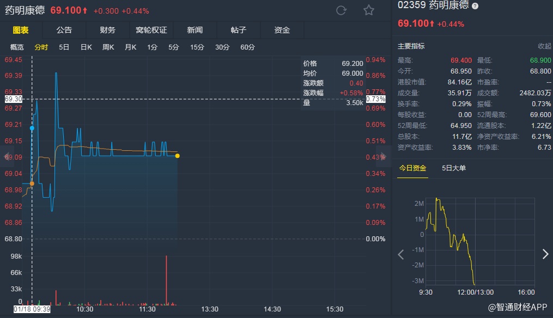The width and height of the screenshot is (553, 318).
Task: Switch to the 公告 tab
Action: click(x=64, y=30)
